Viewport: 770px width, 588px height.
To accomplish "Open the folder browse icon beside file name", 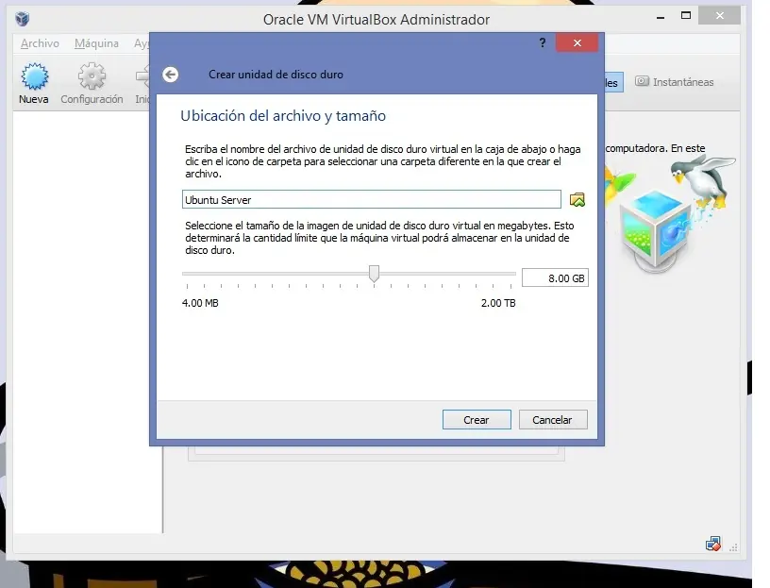I will 577,200.
